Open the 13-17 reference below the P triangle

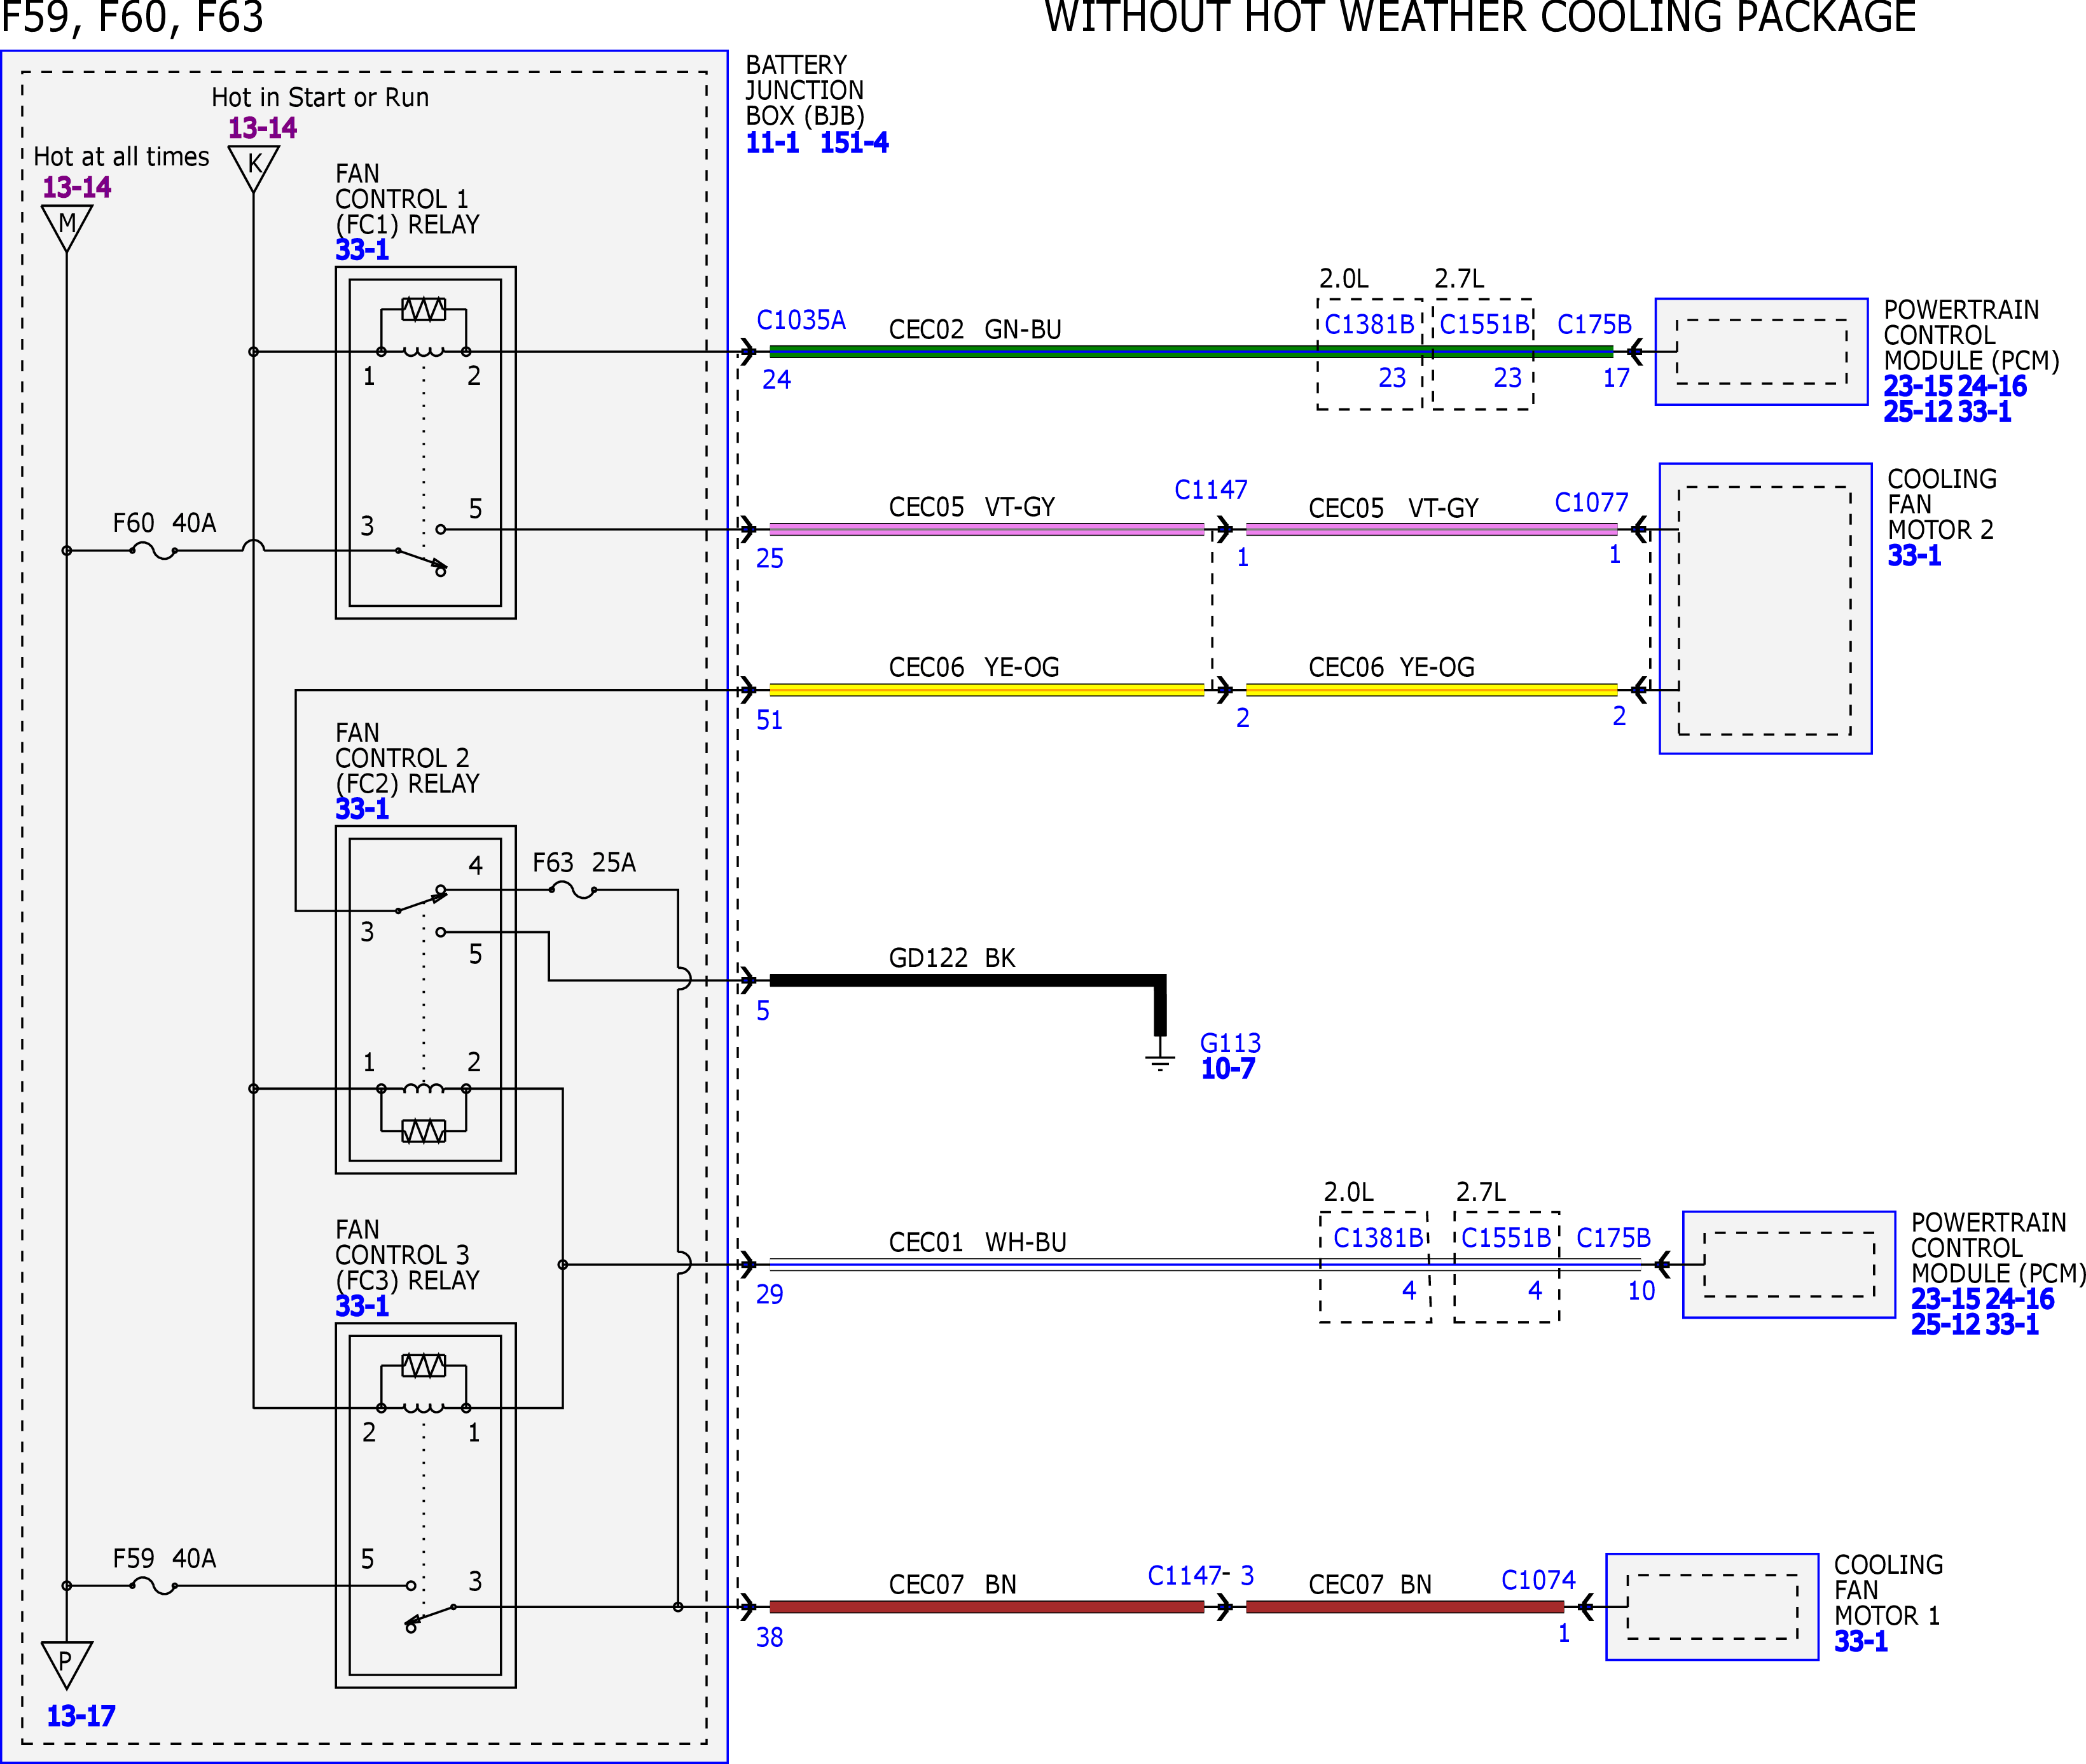click(x=81, y=1716)
